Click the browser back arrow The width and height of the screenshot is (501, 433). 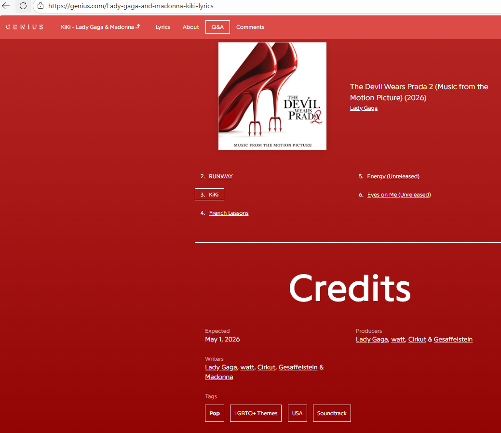coord(6,6)
